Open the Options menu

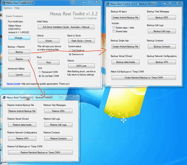click(7, 8)
